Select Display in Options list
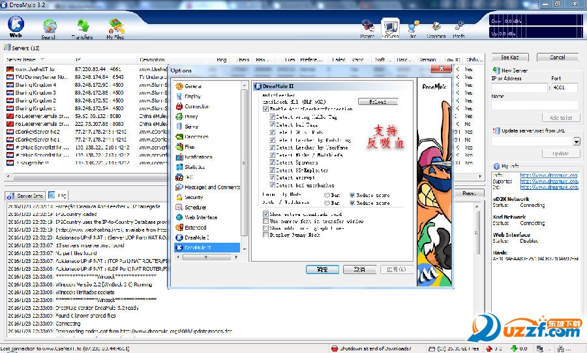 point(188,96)
